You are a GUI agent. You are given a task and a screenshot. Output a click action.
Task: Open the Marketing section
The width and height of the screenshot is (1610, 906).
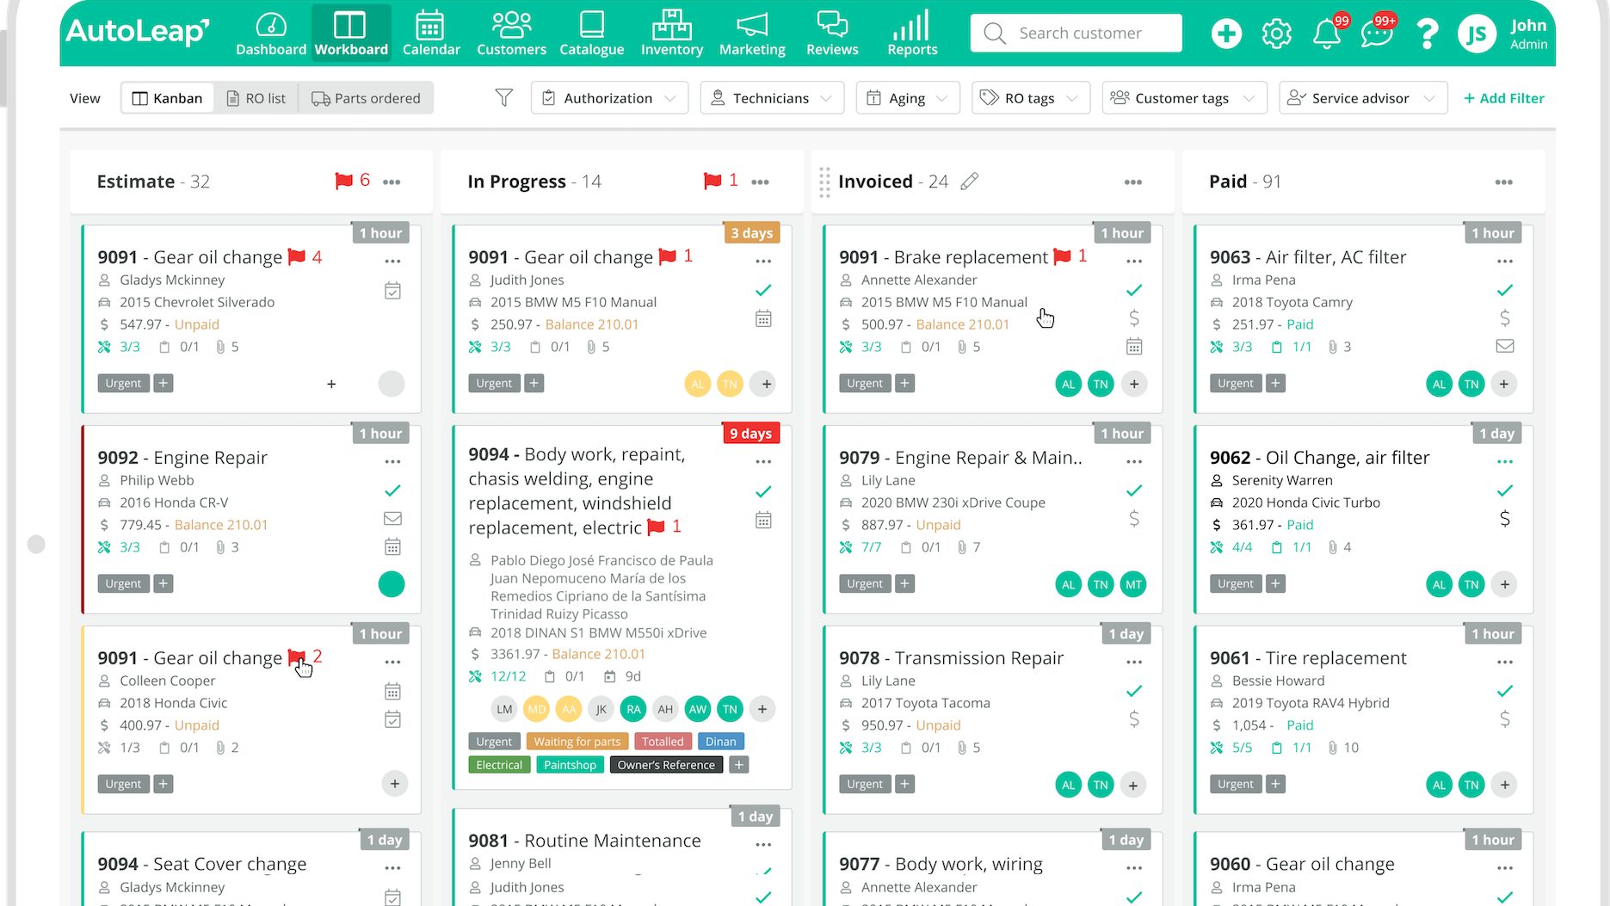coord(752,34)
